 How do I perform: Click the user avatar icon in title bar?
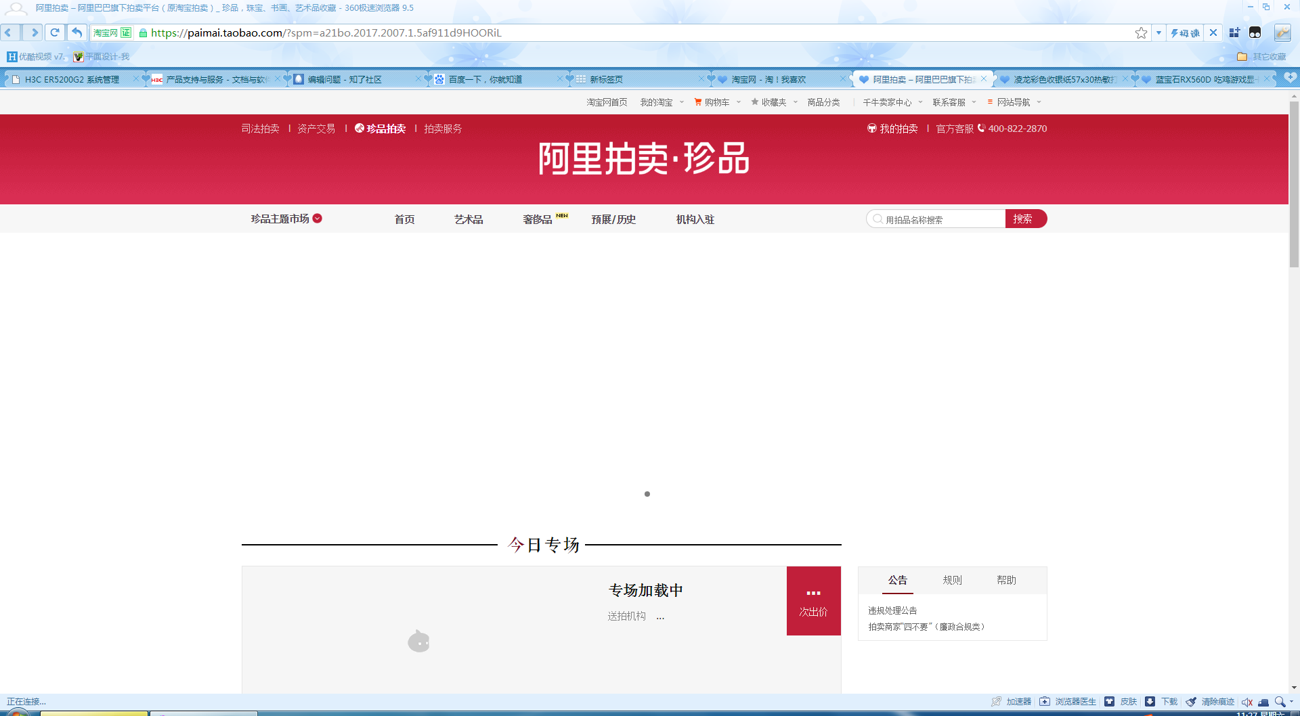[16, 8]
